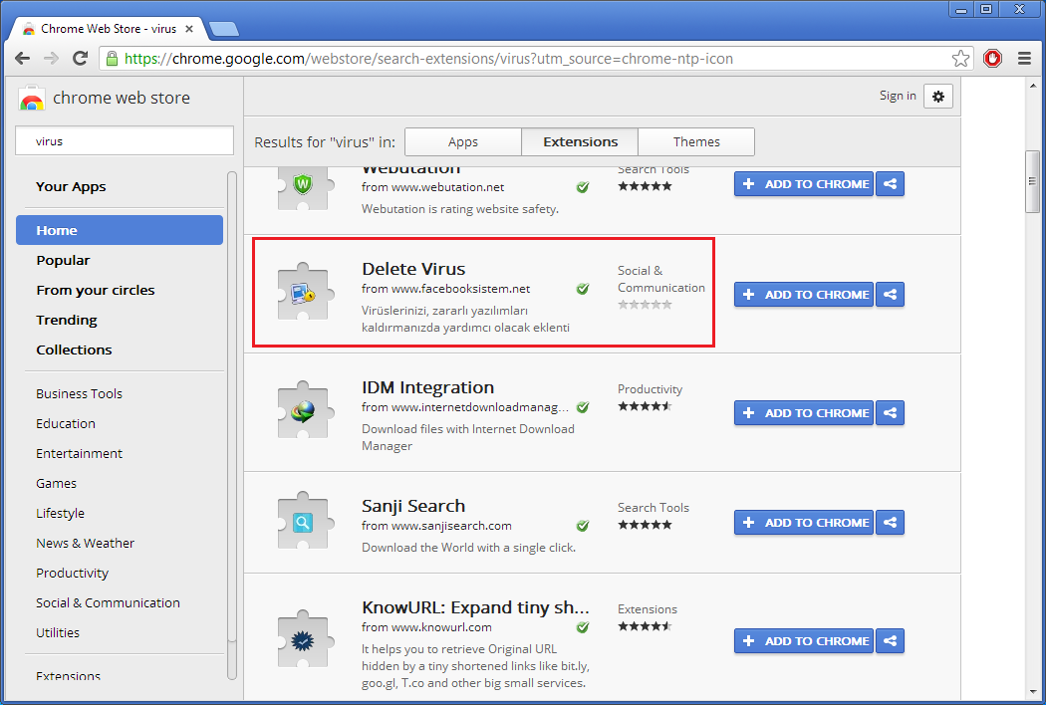Open the IDM Integration extension title
This screenshot has height=705, width=1046.
427,387
